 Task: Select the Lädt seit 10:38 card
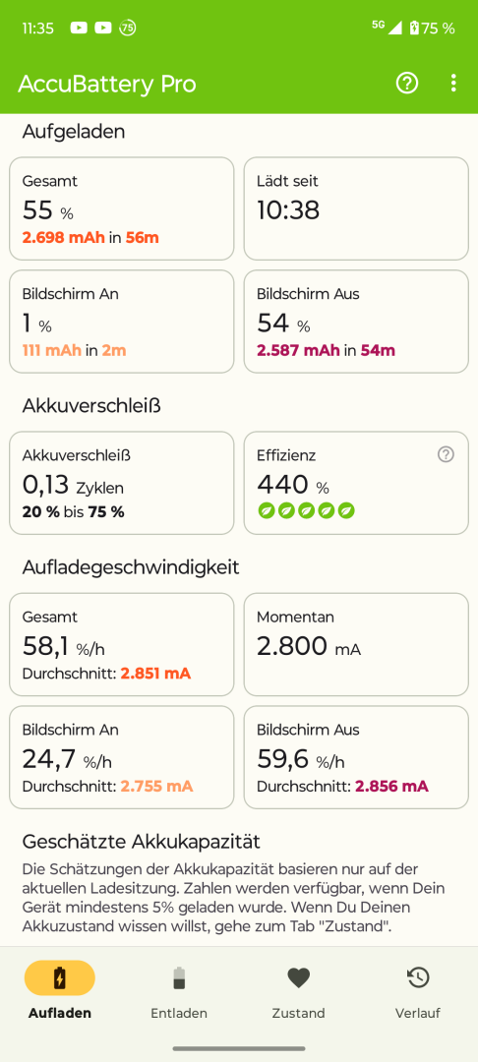click(356, 208)
